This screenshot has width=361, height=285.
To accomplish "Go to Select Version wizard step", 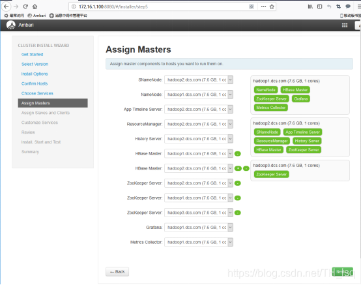I will click(35, 64).
